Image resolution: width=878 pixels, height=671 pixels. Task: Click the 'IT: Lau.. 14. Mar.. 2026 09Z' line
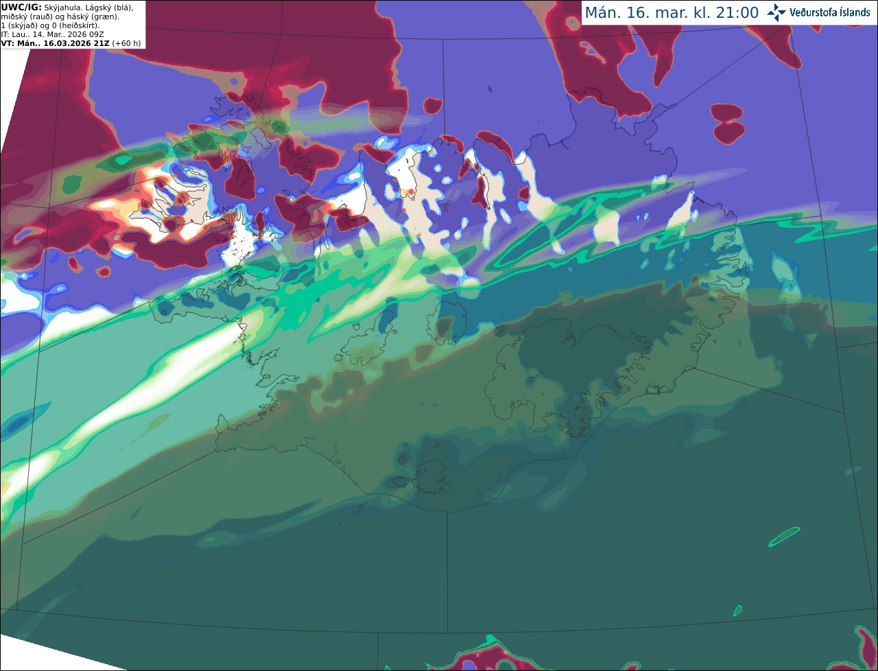coord(52,34)
